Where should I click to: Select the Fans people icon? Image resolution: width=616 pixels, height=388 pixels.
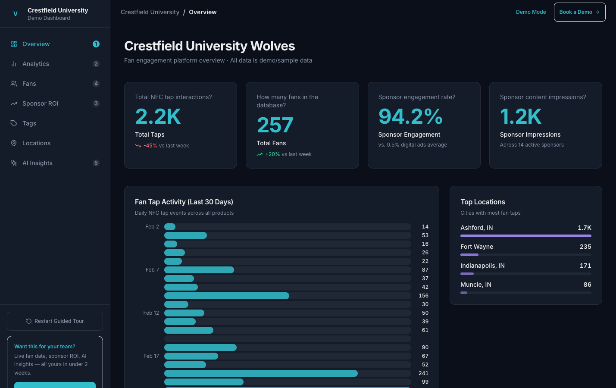point(14,84)
